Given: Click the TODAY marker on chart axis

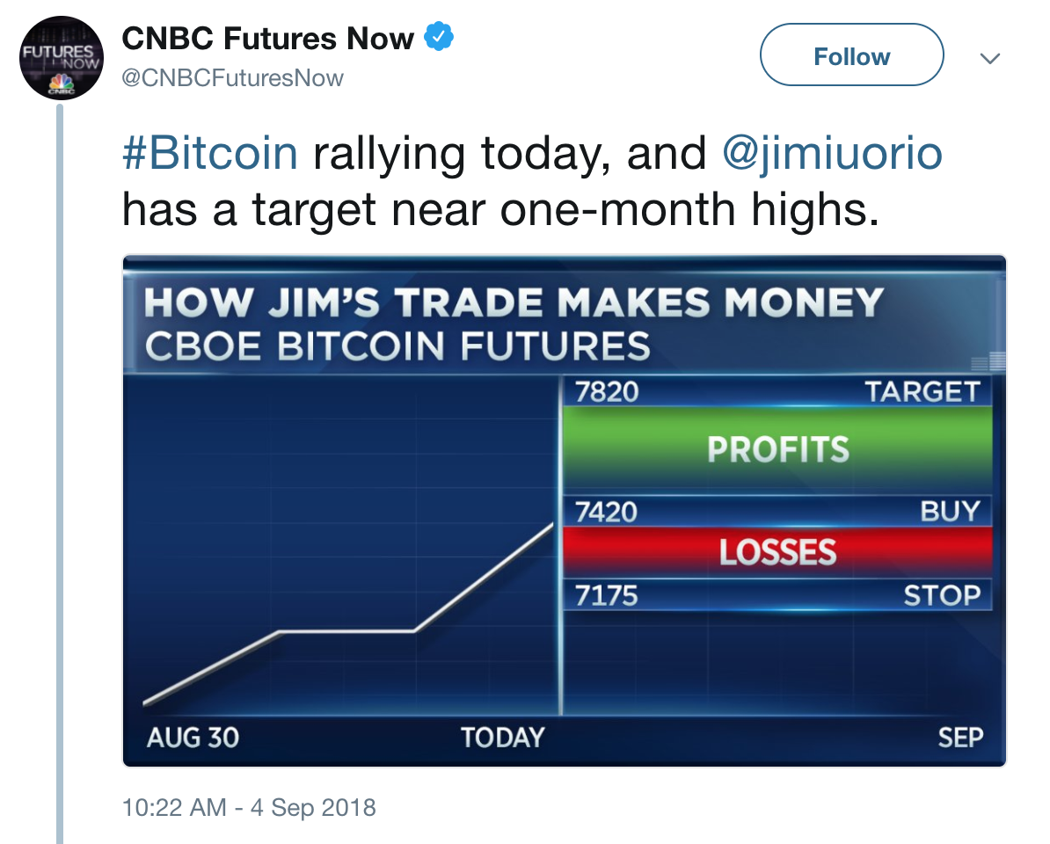Looking at the screenshot, I should point(503,738).
